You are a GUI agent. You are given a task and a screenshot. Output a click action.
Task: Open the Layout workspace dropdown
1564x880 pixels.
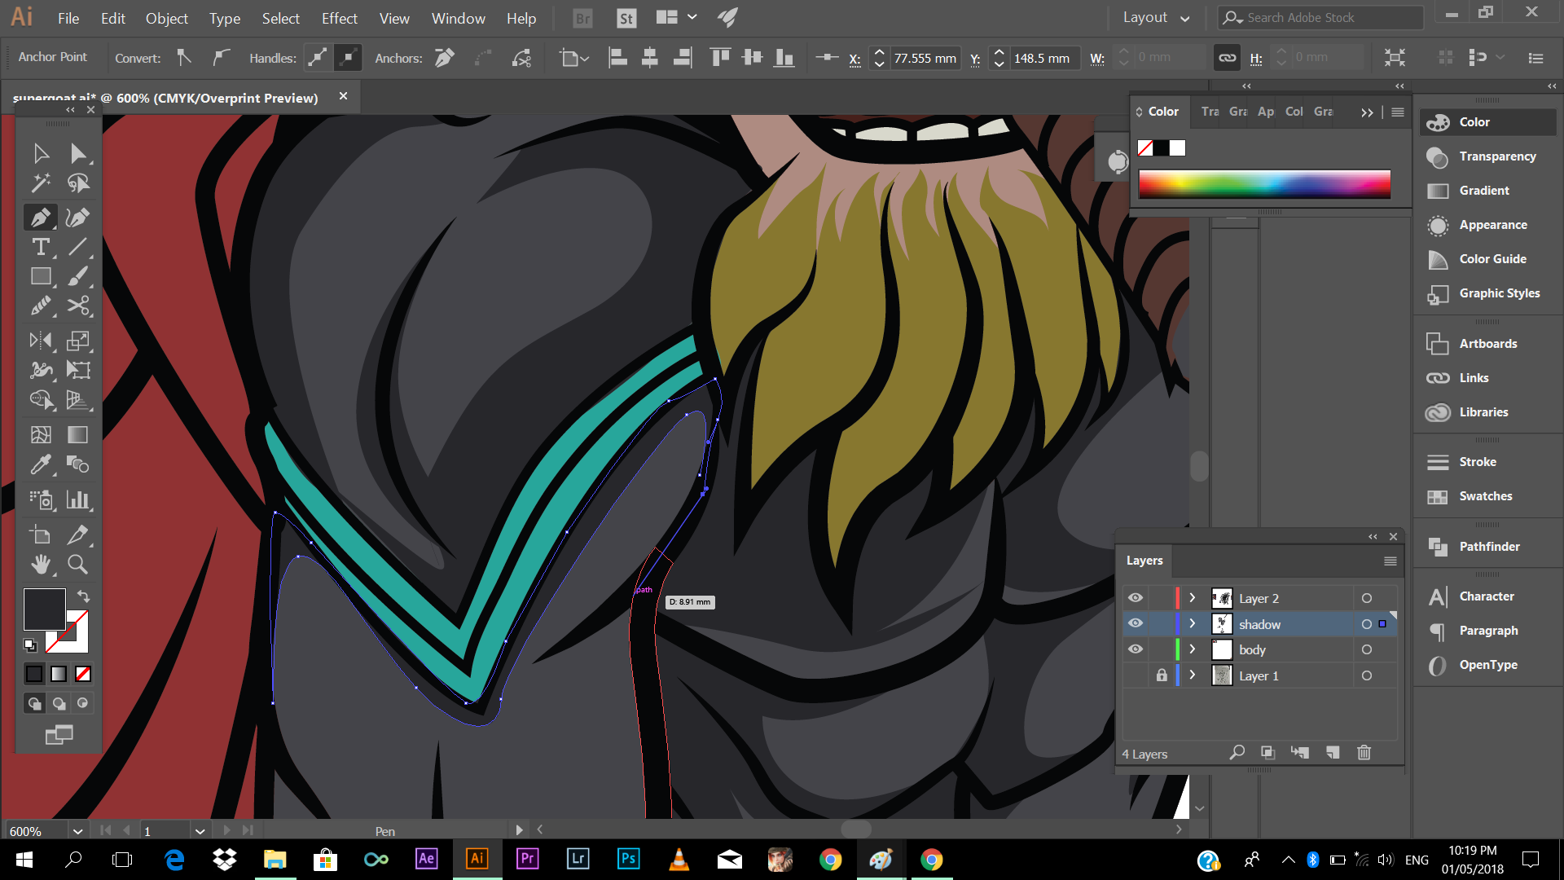(1157, 18)
